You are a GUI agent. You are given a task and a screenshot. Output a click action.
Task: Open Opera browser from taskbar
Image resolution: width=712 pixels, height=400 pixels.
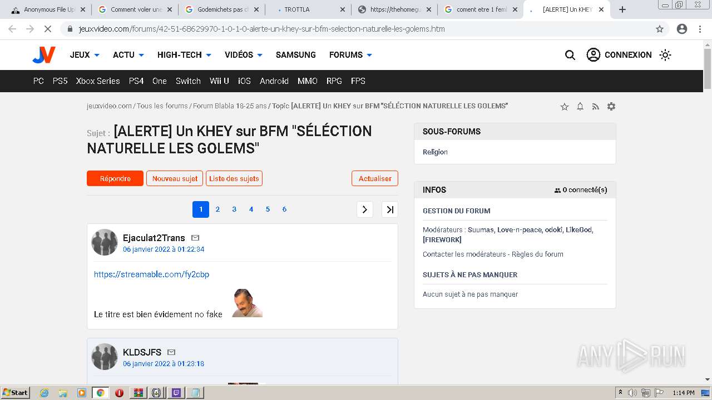119,393
